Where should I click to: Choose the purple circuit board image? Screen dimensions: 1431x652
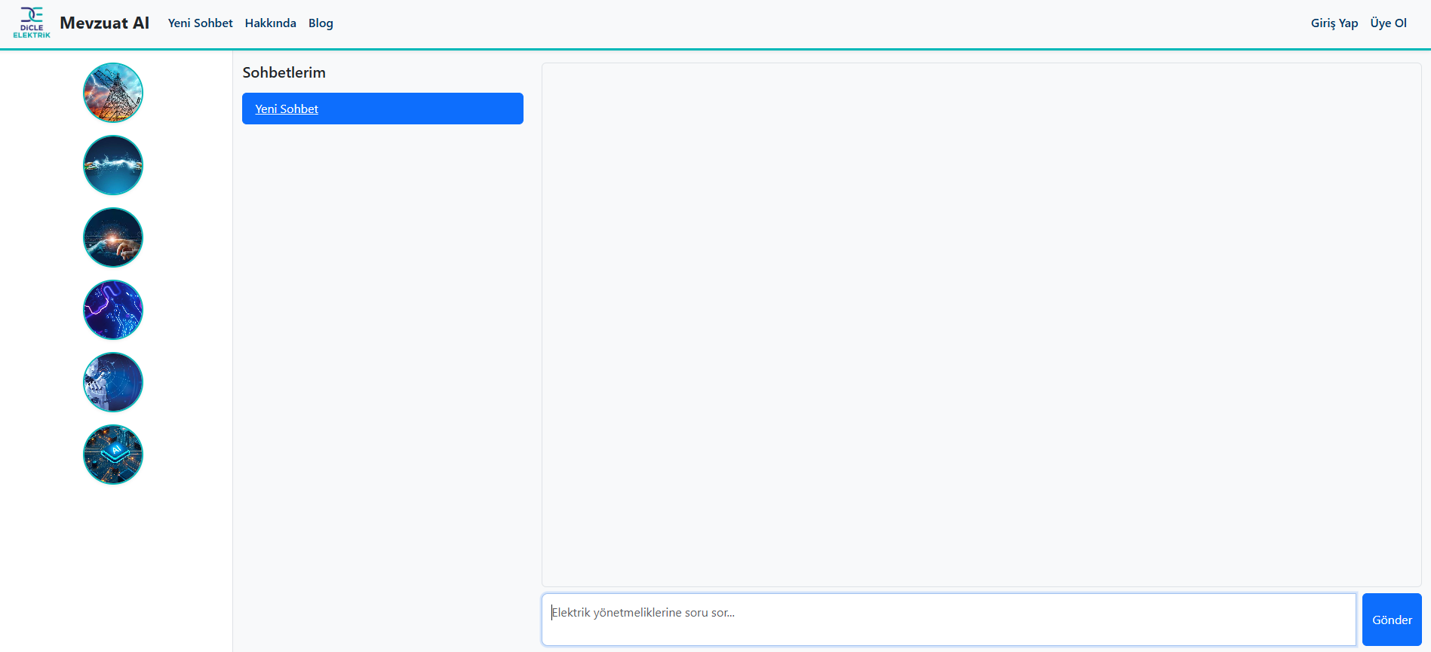coord(113,310)
